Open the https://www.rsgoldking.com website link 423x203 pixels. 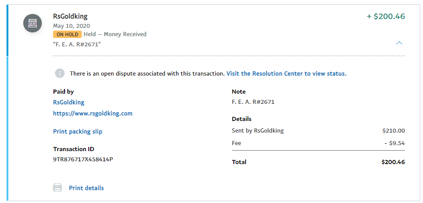coord(93,114)
